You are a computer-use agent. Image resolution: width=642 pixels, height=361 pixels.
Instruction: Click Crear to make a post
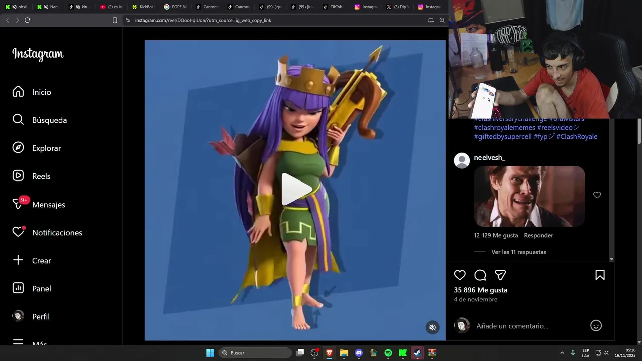[x=32, y=261]
